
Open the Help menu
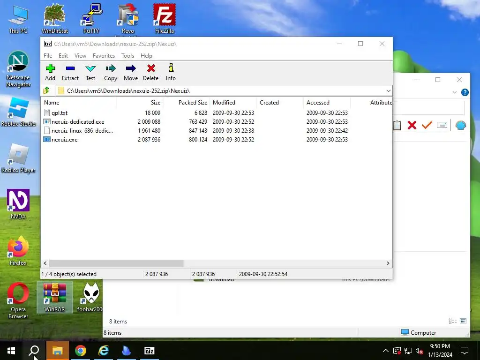(x=146, y=56)
